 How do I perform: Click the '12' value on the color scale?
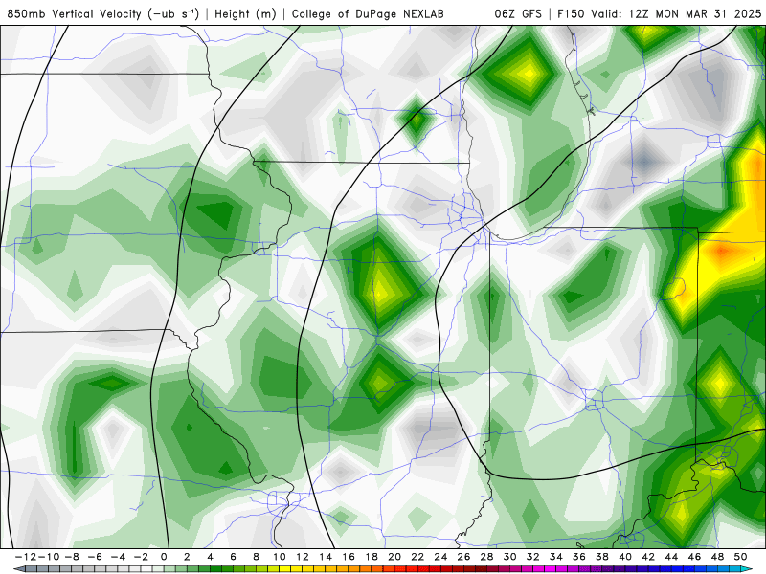pyautogui.click(x=303, y=557)
